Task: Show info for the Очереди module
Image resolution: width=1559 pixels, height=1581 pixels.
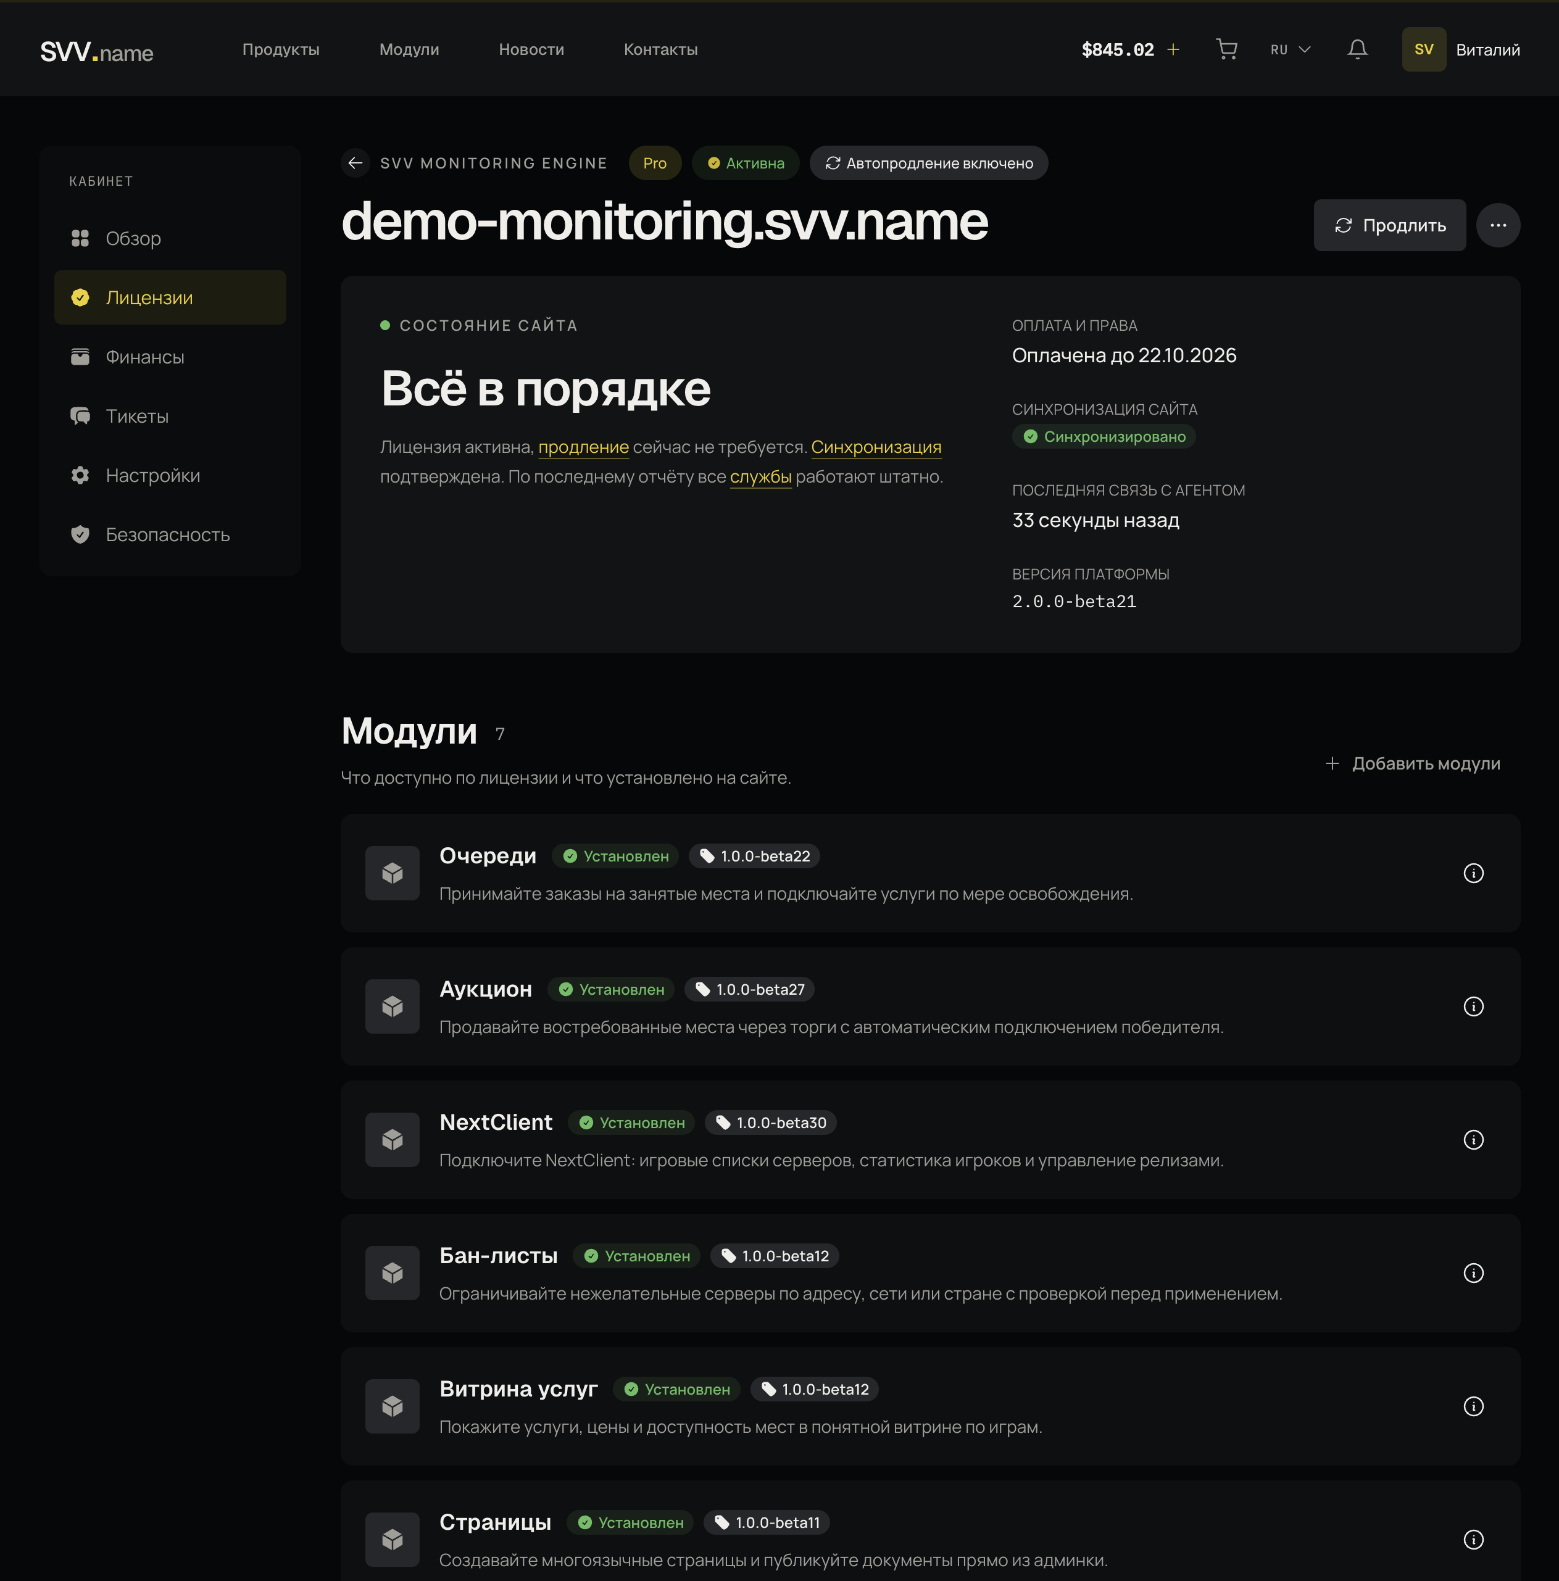Action: (1473, 873)
